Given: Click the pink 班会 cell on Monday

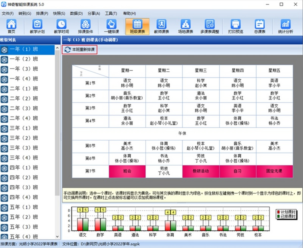Looking at the screenshot, I should point(127,172).
